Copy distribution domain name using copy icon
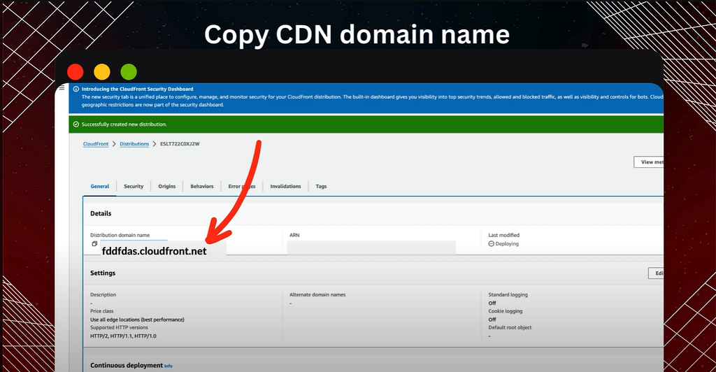Screen dimensions: 716x372 [94, 244]
